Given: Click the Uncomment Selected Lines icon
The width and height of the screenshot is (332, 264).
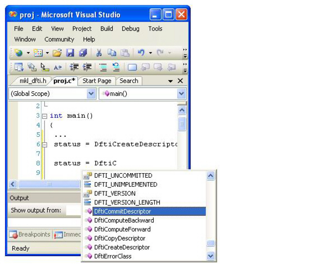Looking at the screenshot, I should (x=116, y=67).
